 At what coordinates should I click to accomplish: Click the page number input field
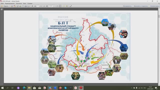[x=38, y=6]
